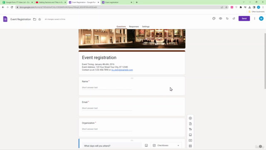Select the Email question title
Viewport: 266px width, 150px height.
[85, 102]
